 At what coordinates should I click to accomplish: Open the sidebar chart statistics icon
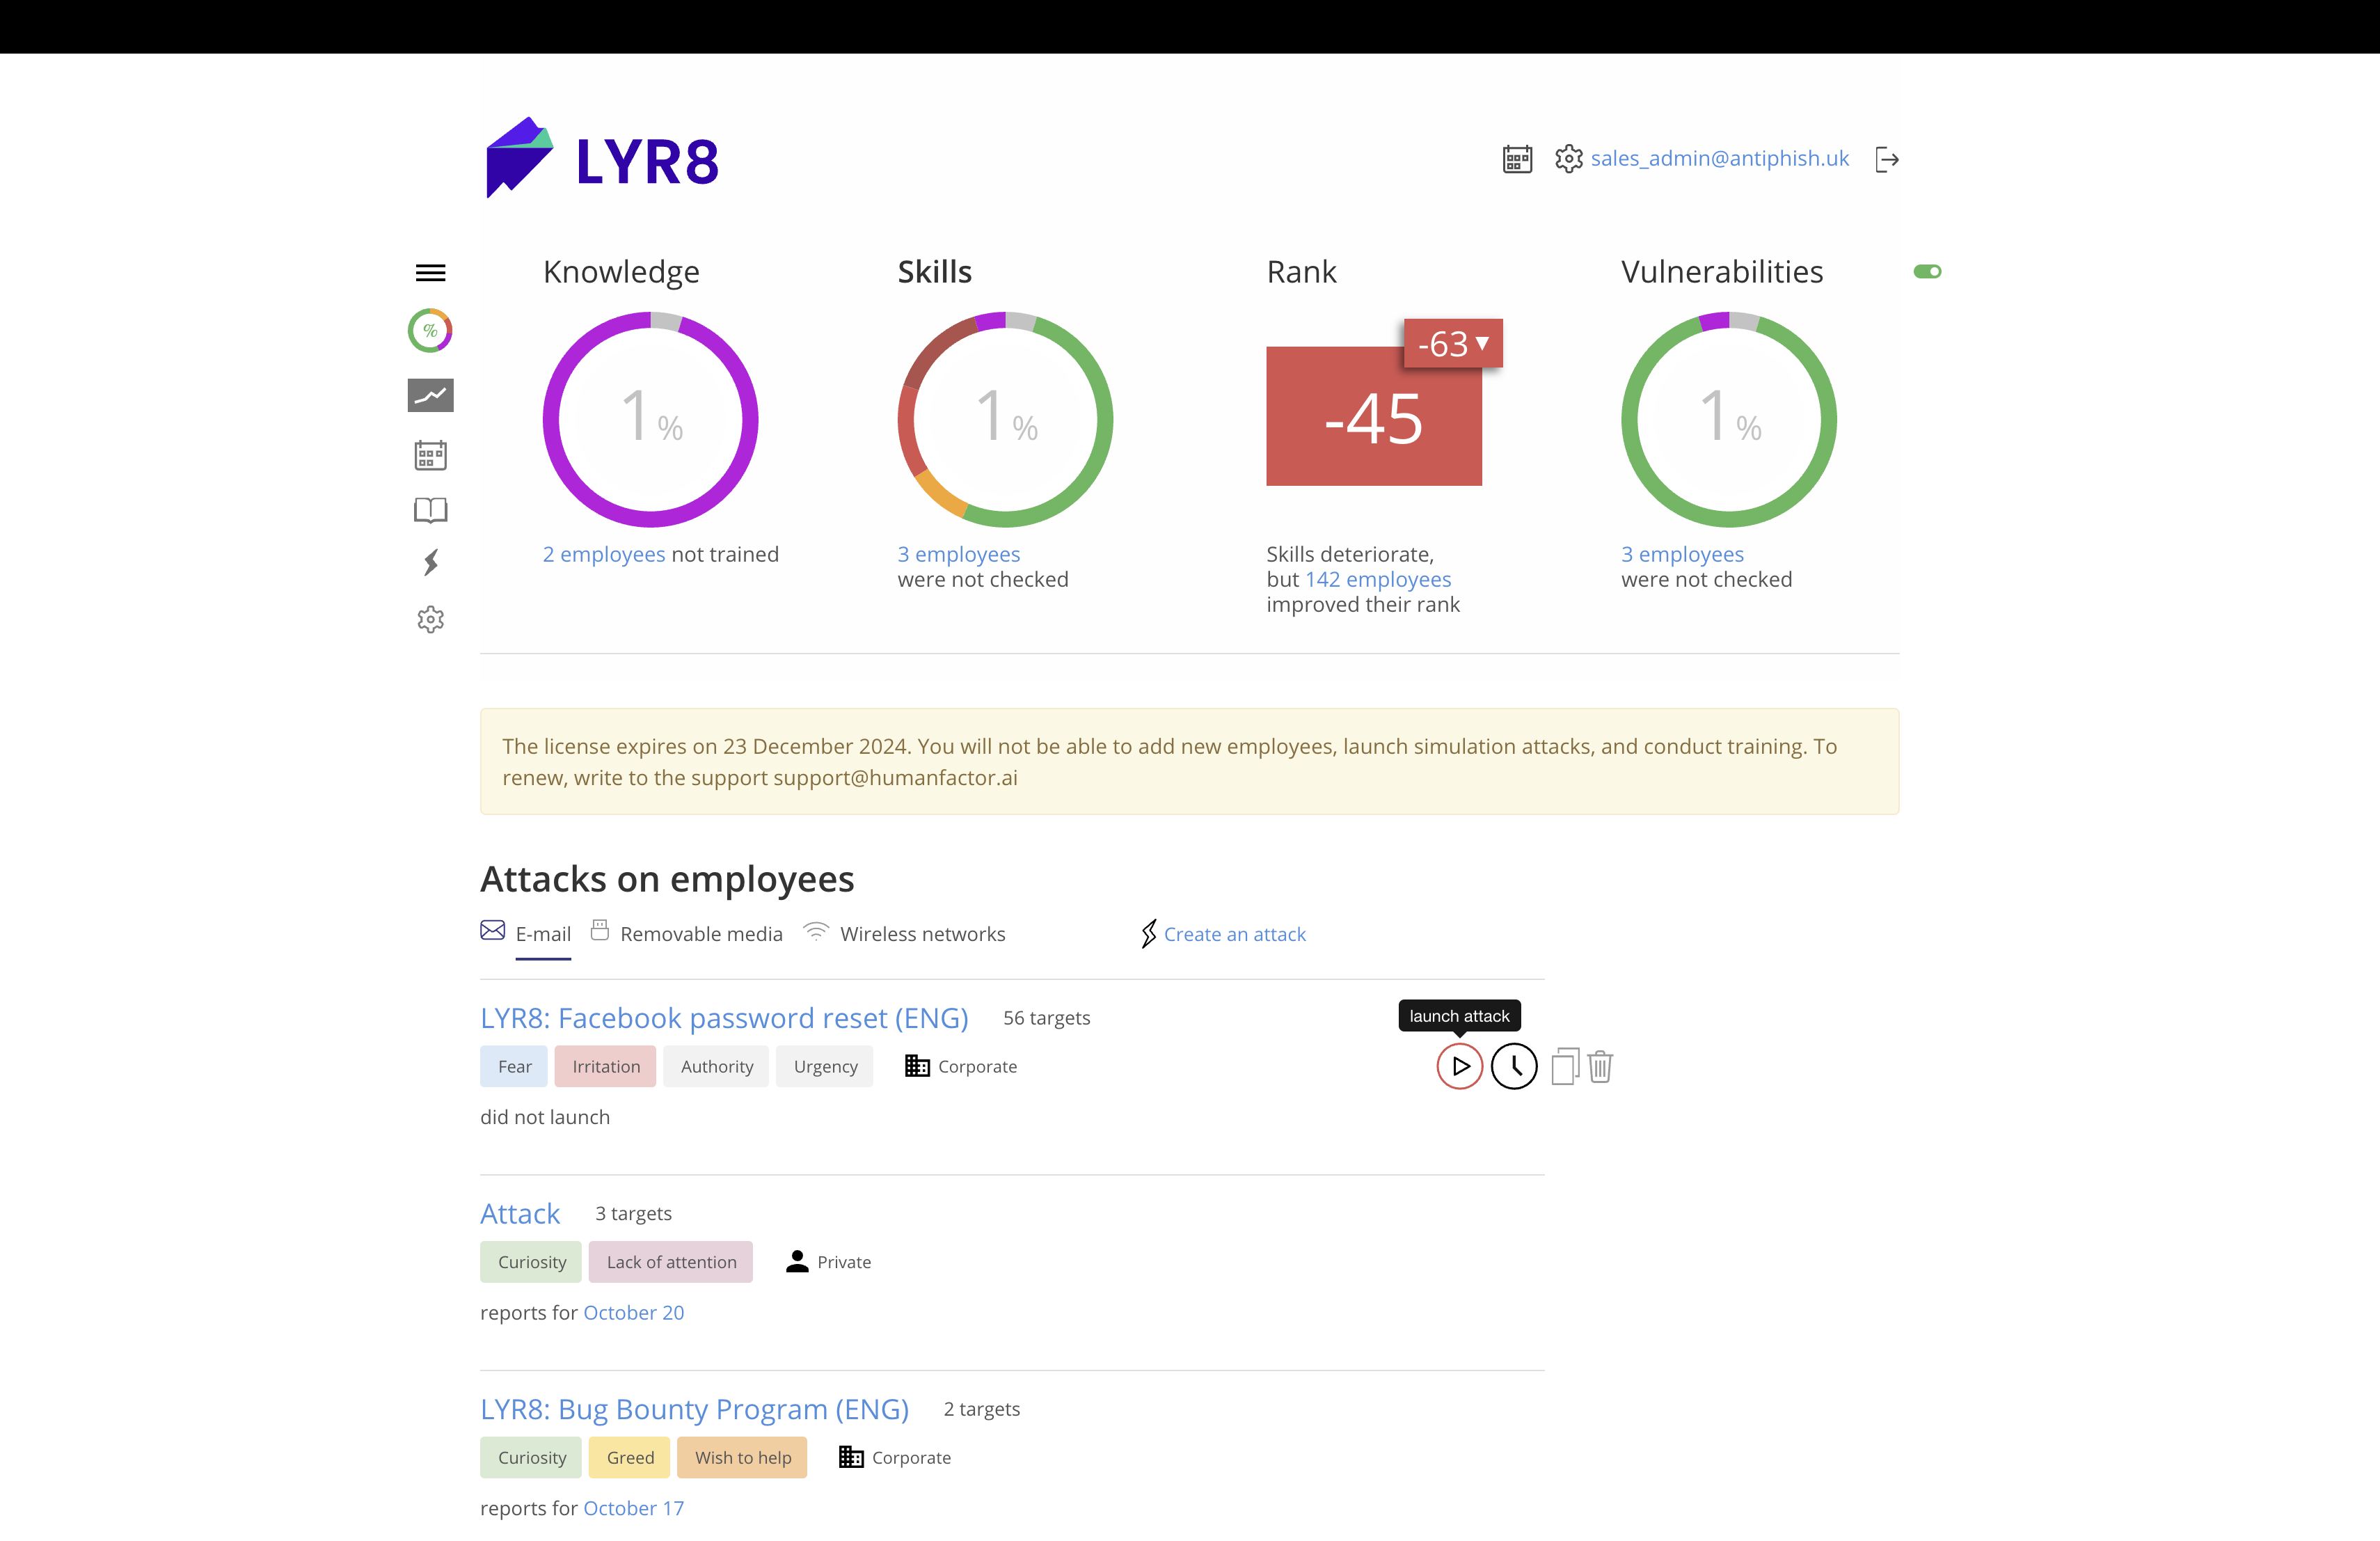pyautogui.click(x=430, y=395)
